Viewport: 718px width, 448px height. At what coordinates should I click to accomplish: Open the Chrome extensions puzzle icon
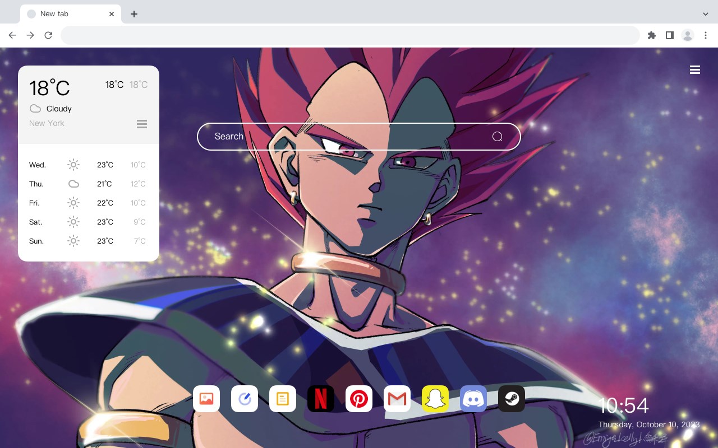click(x=651, y=35)
